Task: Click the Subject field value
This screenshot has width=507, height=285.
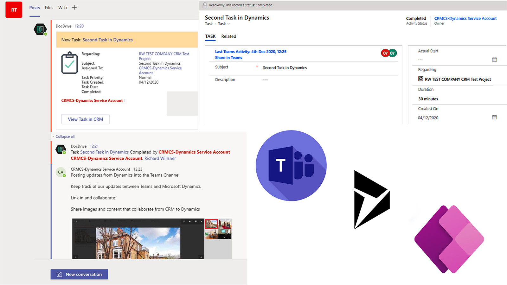Action: click(285, 68)
